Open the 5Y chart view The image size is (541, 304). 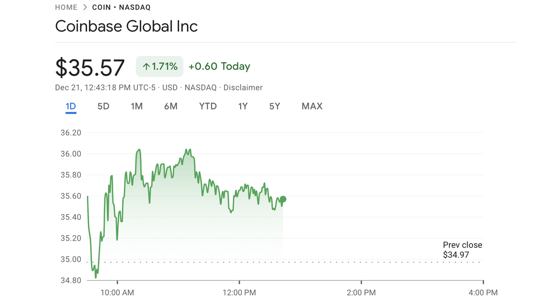point(274,106)
